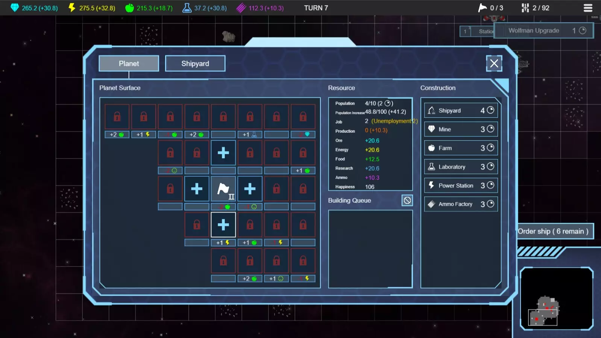Build a Power Station from Construction list
Viewport: 601px width, 338px height.
coord(461,185)
